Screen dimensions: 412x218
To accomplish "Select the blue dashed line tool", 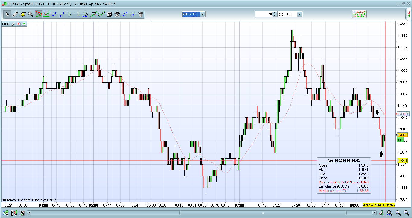I will click(x=125, y=14).
